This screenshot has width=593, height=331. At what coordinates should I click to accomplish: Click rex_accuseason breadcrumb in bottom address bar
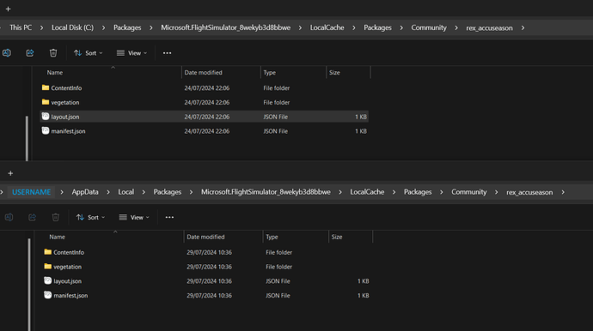(x=529, y=192)
